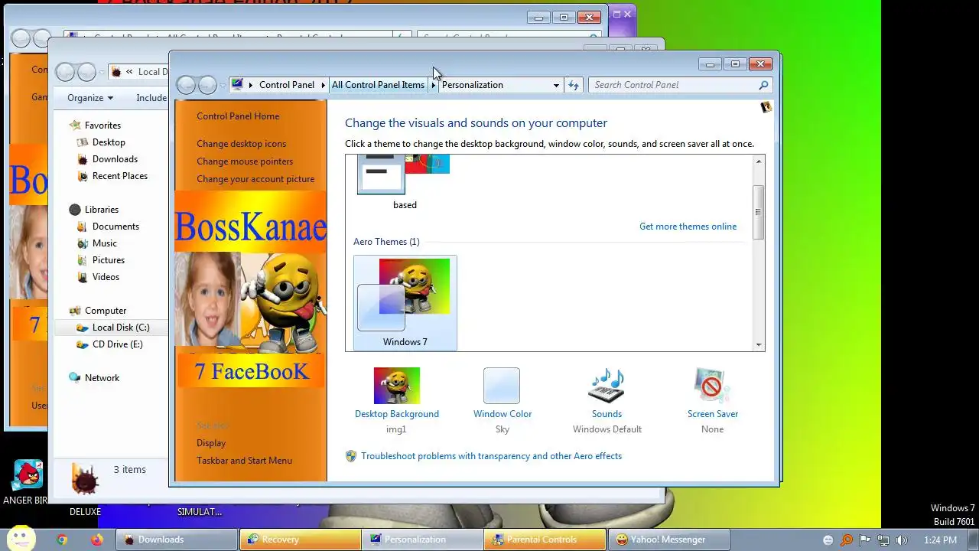Click the Control Panel breadcrumb
The image size is (979, 551).
pos(287,85)
